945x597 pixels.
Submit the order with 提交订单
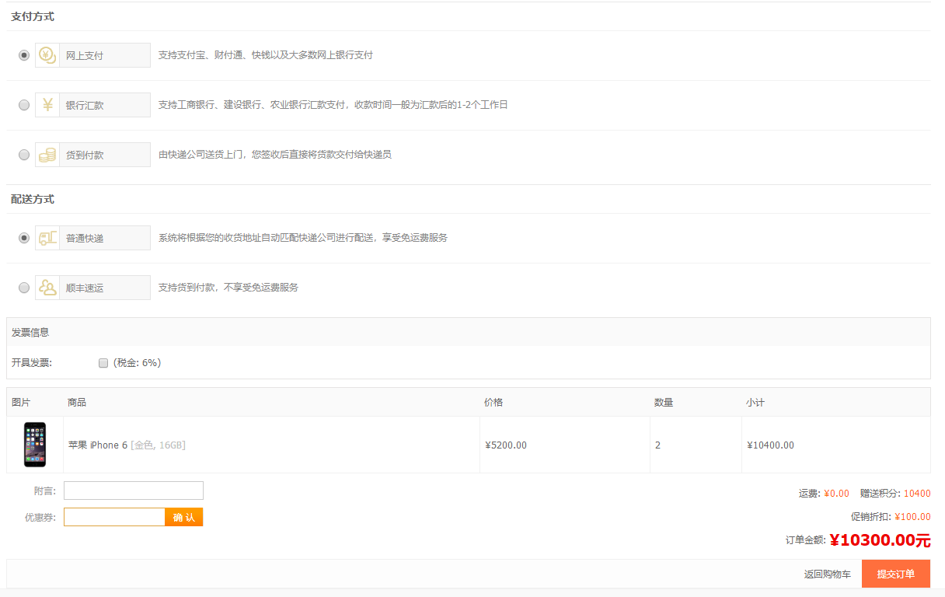pos(895,574)
